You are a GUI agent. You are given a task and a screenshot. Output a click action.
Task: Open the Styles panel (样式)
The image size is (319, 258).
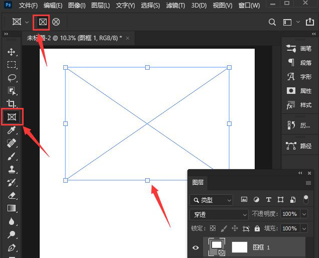click(299, 105)
